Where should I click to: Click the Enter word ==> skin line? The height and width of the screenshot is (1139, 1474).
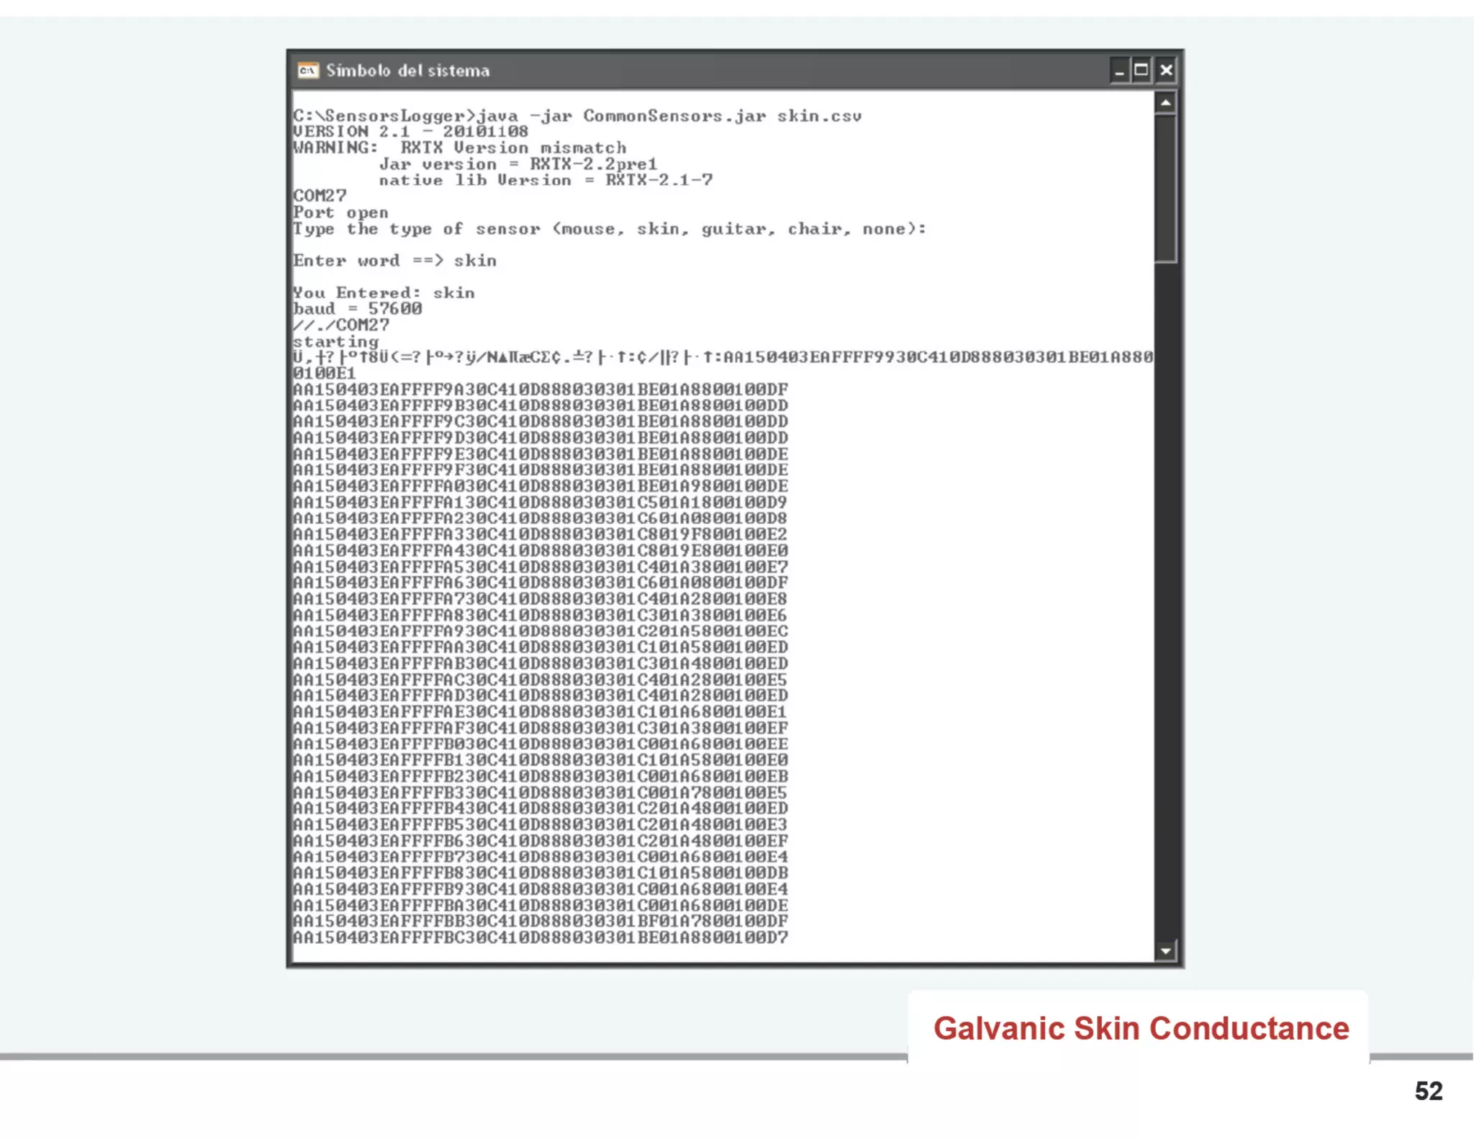394,261
